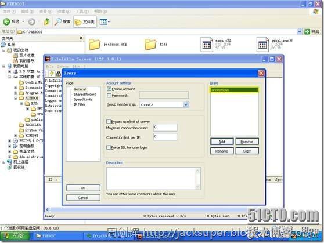Click the Add user button
Viewport: 324px width, 243px height.
[222, 142]
